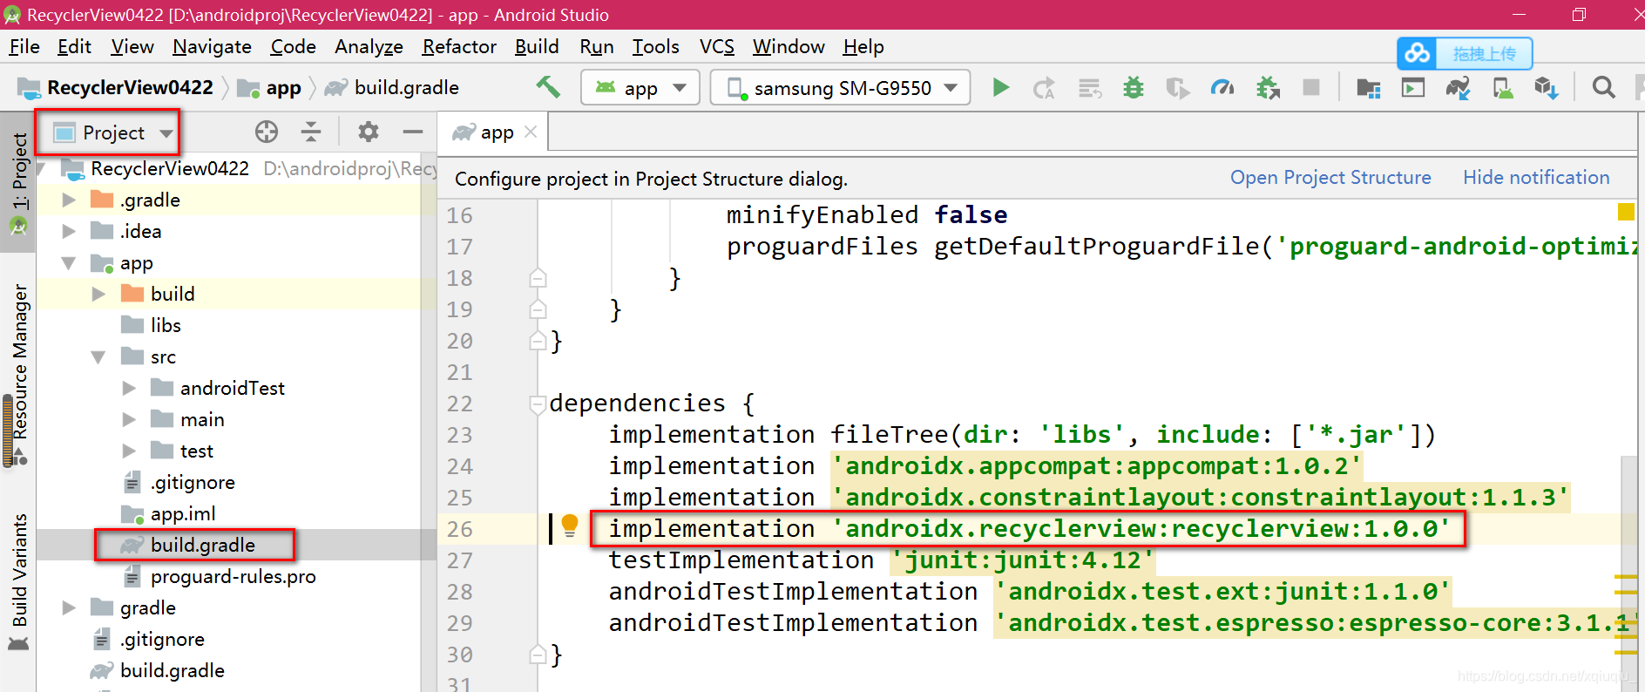Open the Refactor menu
This screenshot has height=692, width=1645.
tap(459, 46)
